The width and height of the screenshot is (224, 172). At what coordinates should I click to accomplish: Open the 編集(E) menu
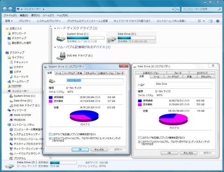(x=24, y=15)
